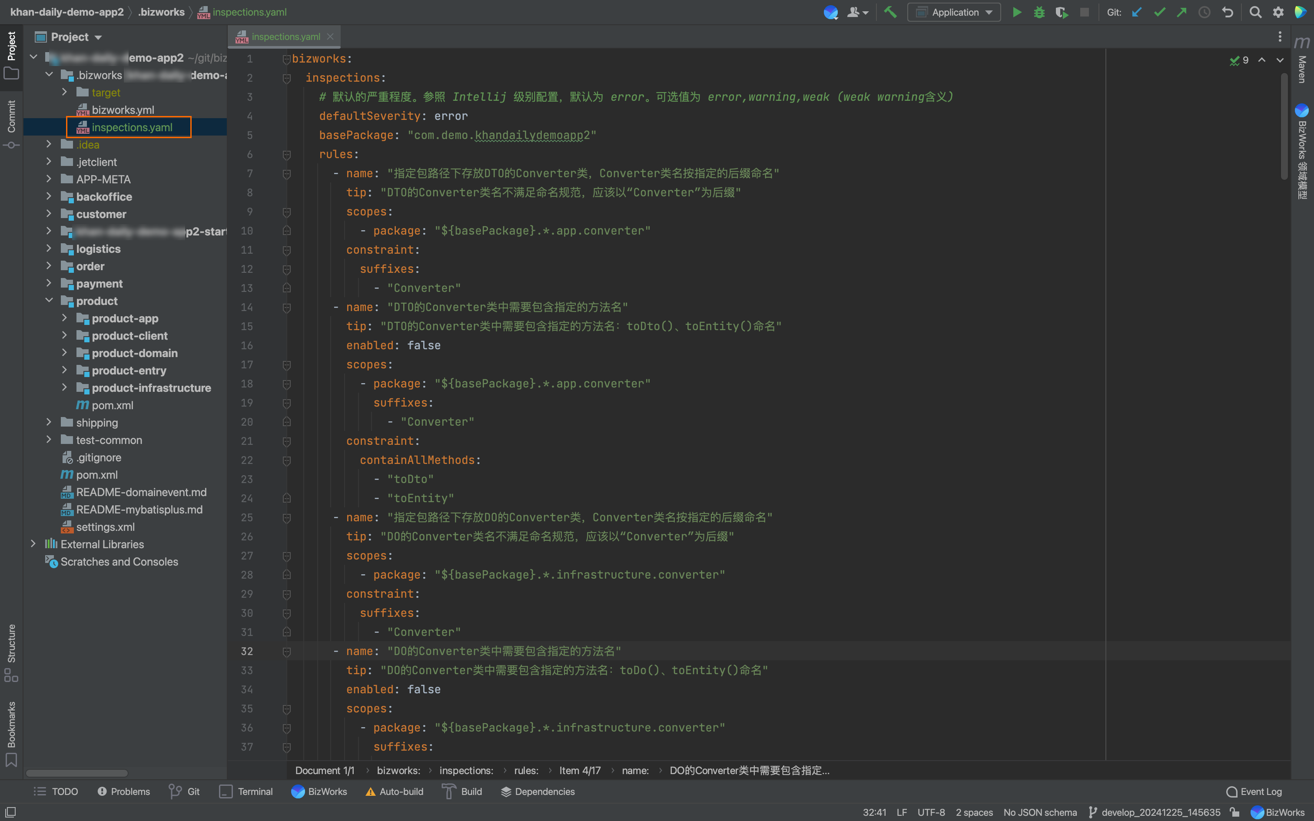This screenshot has height=821, width=1314.
Task: Push commits with Git arrow icon
Action: point(1181,12)
